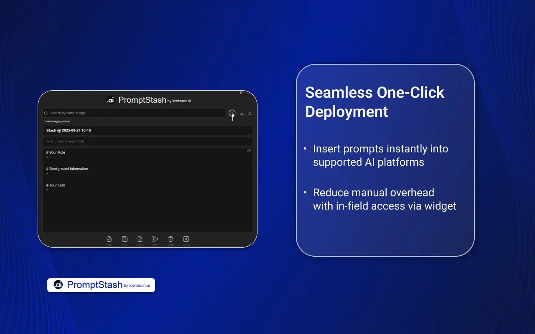
Task: Save the prompt with the Save icon
Action: (125, 239)
